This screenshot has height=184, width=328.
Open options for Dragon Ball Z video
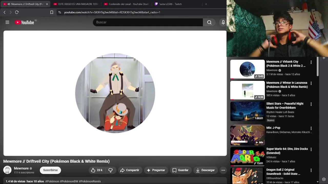pos(311,170)
